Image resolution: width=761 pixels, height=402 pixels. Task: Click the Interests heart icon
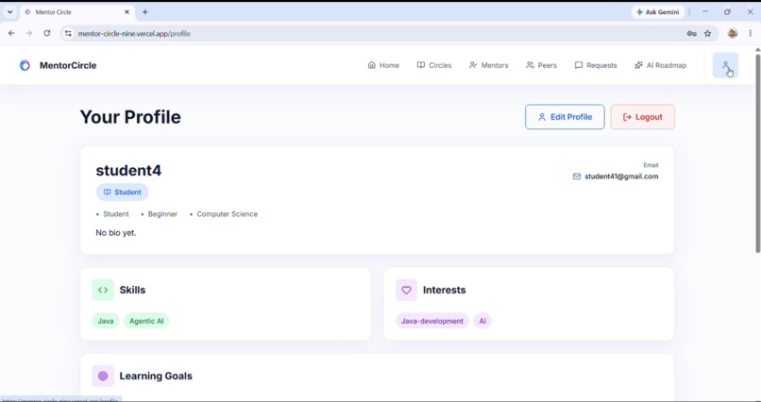click(x=406, y=290)
